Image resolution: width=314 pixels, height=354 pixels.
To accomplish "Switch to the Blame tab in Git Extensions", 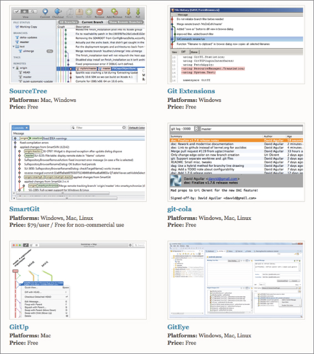I will (194, 52).
